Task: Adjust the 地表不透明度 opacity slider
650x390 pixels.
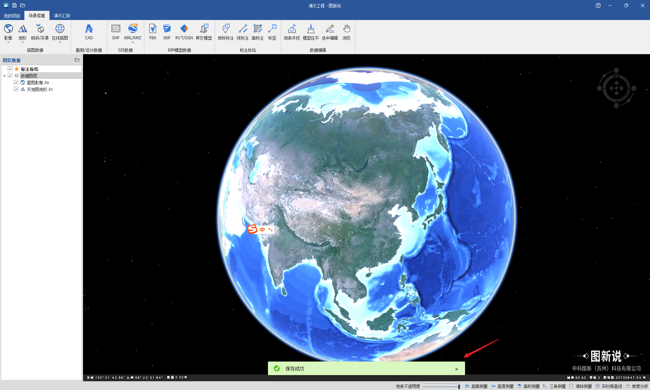Action: point(459,386)
